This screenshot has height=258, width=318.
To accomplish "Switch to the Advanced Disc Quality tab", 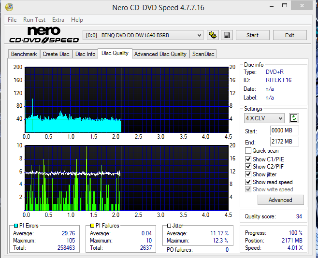I will click(160, 54).
